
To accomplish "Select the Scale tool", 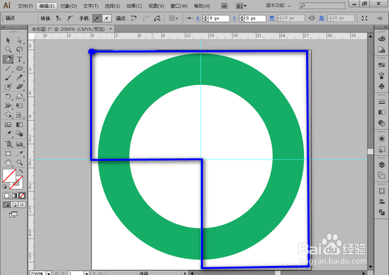I will pos(19,97).
